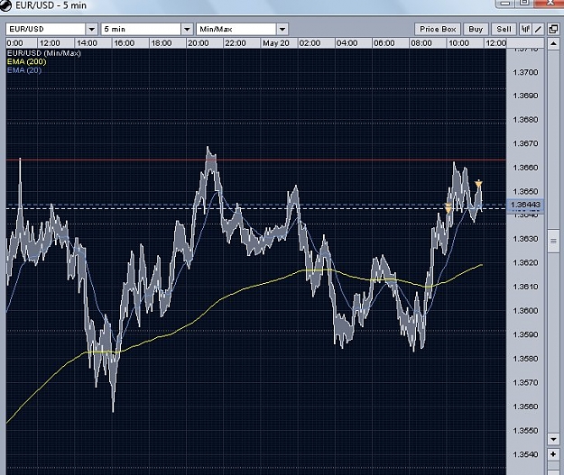Image resolution: width=564 pixels, height=475 pixels.
Task: Click the 1.3580 price axis label
Action: (525, 359)
